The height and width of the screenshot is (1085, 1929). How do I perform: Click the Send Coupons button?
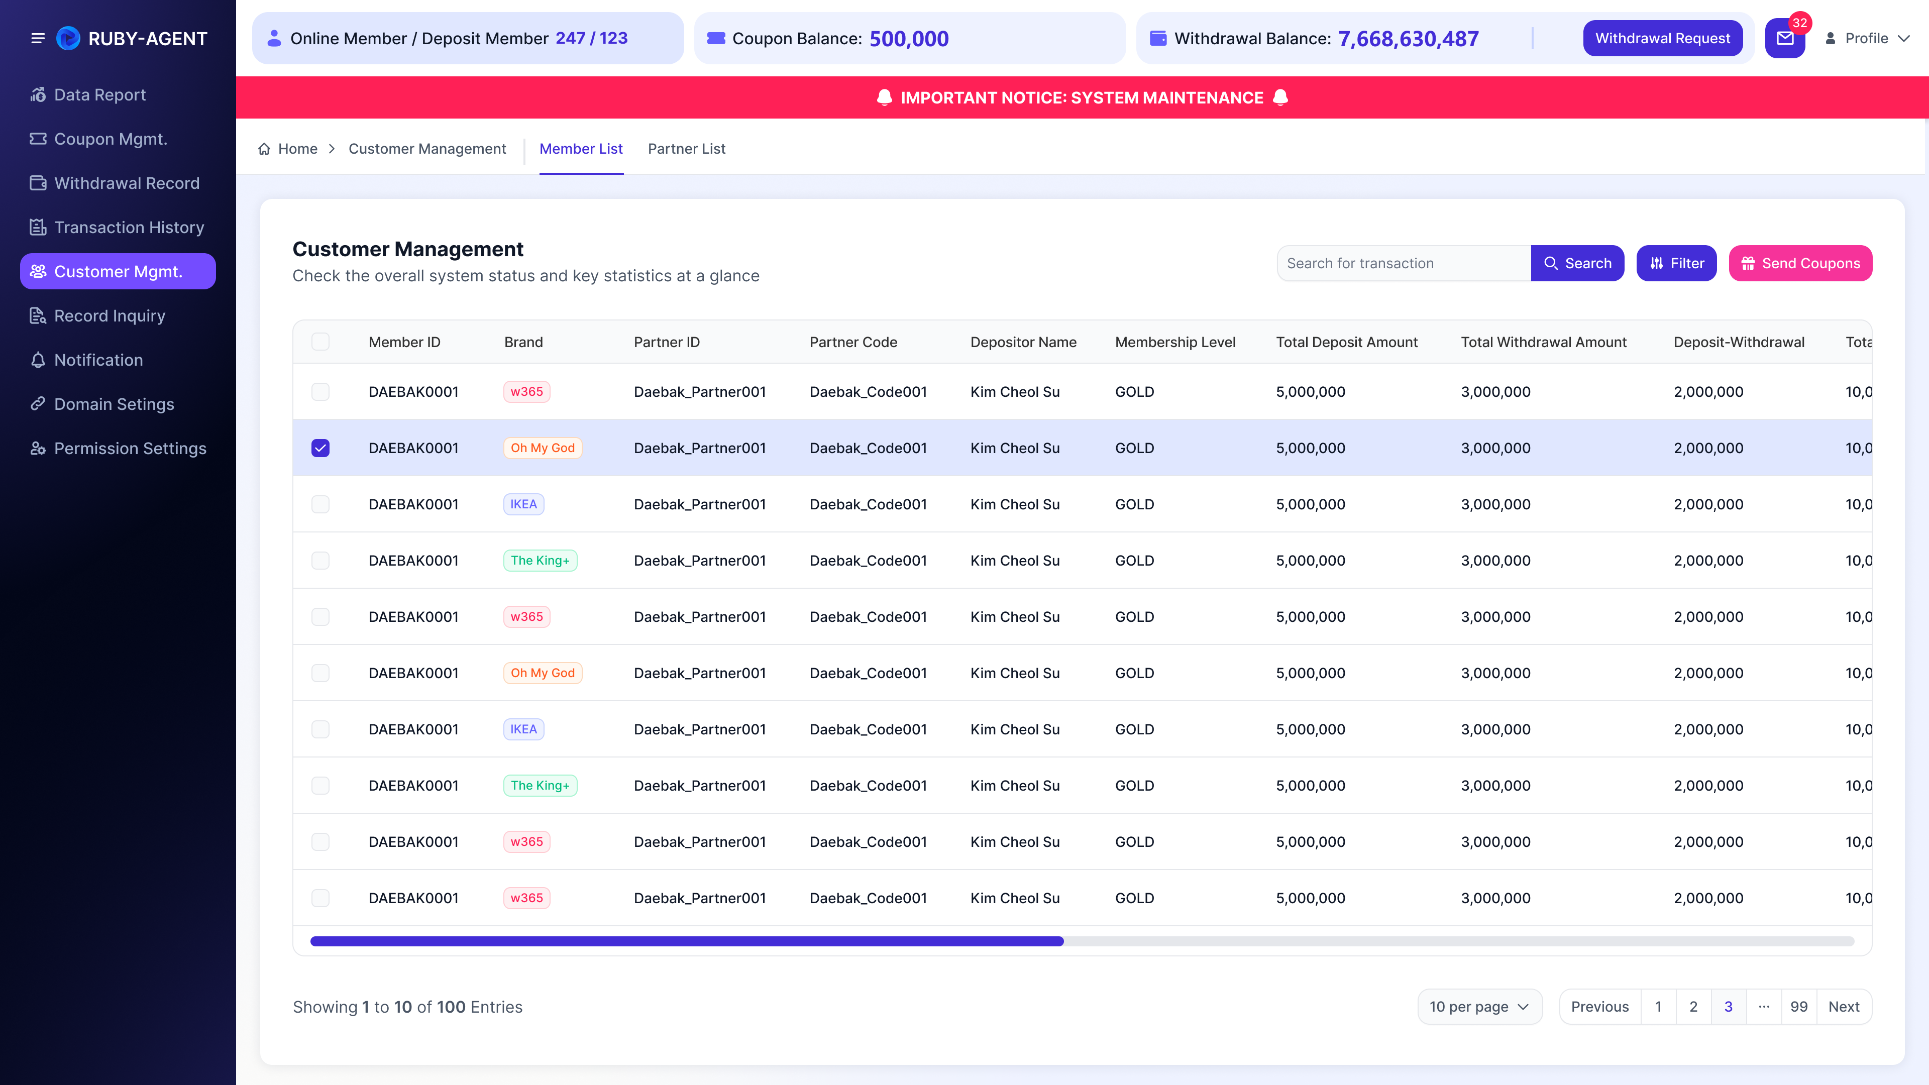coord(1800,264)
